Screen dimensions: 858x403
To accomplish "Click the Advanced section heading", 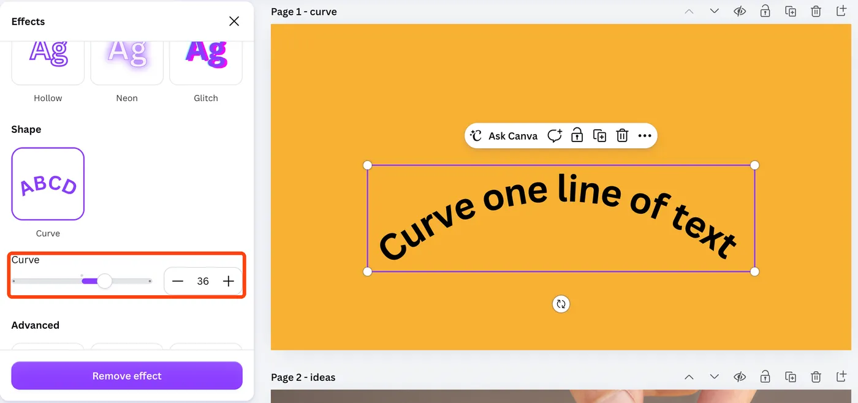I will (x=36, y=325).
